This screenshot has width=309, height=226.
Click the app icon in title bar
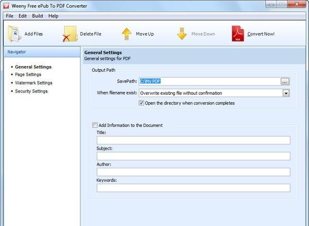click(x=6, y=6)
